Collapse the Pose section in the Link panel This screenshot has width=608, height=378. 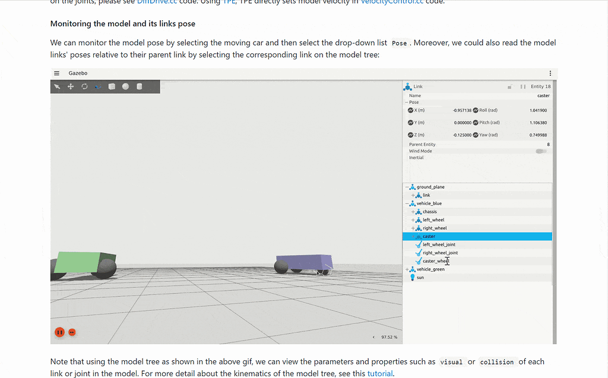coord(407,102)
